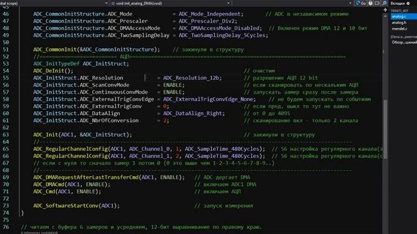The image size is (417, 234).
Task: Open the third navigation bar dropdown arrow
Action: point(350,3)
